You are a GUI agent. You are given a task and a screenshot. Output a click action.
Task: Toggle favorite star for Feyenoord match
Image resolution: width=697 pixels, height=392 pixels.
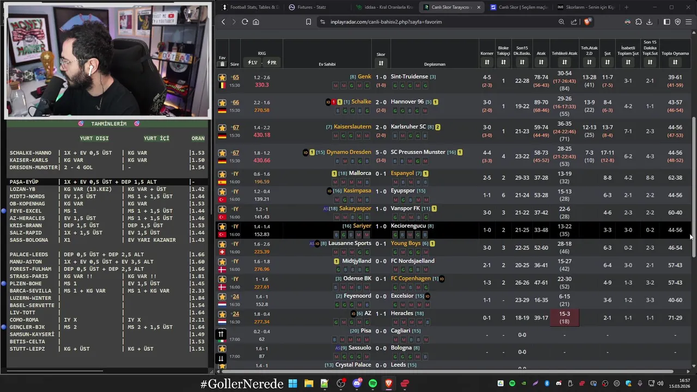(222, 297)
